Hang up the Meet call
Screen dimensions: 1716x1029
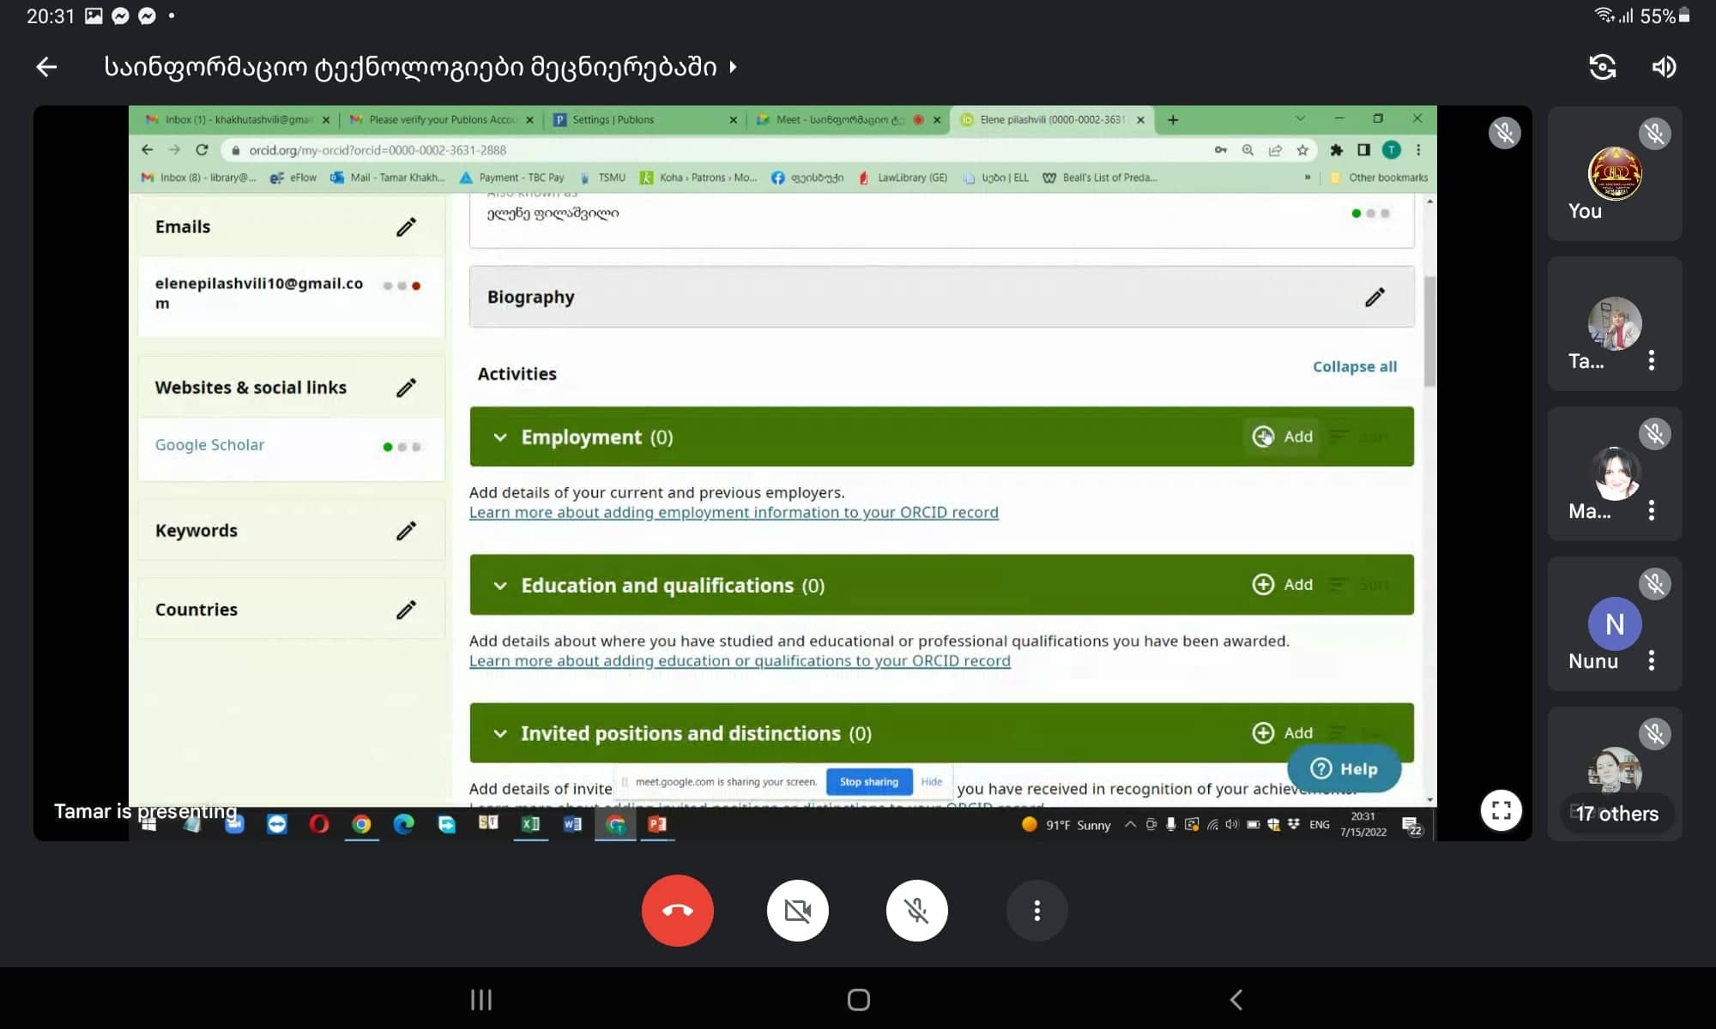click(677, 910)
